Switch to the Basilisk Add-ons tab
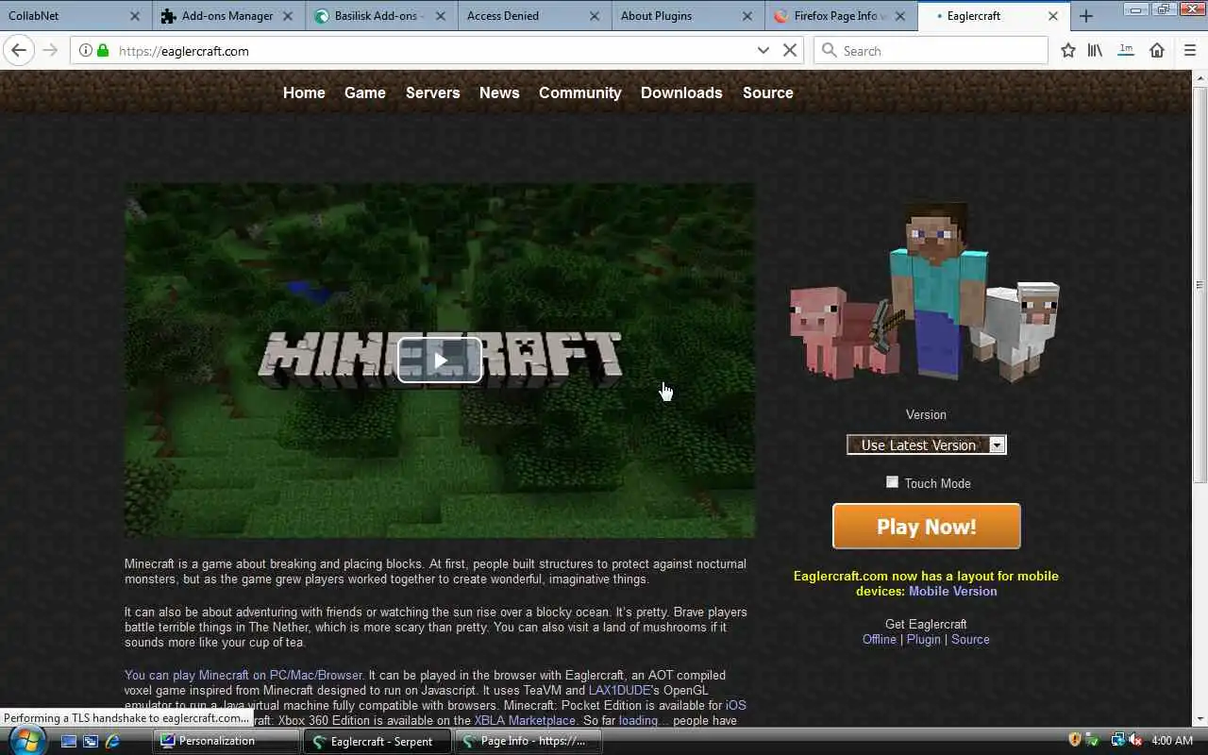Viewport: 1208px width, 755px height. pos(379,16)
